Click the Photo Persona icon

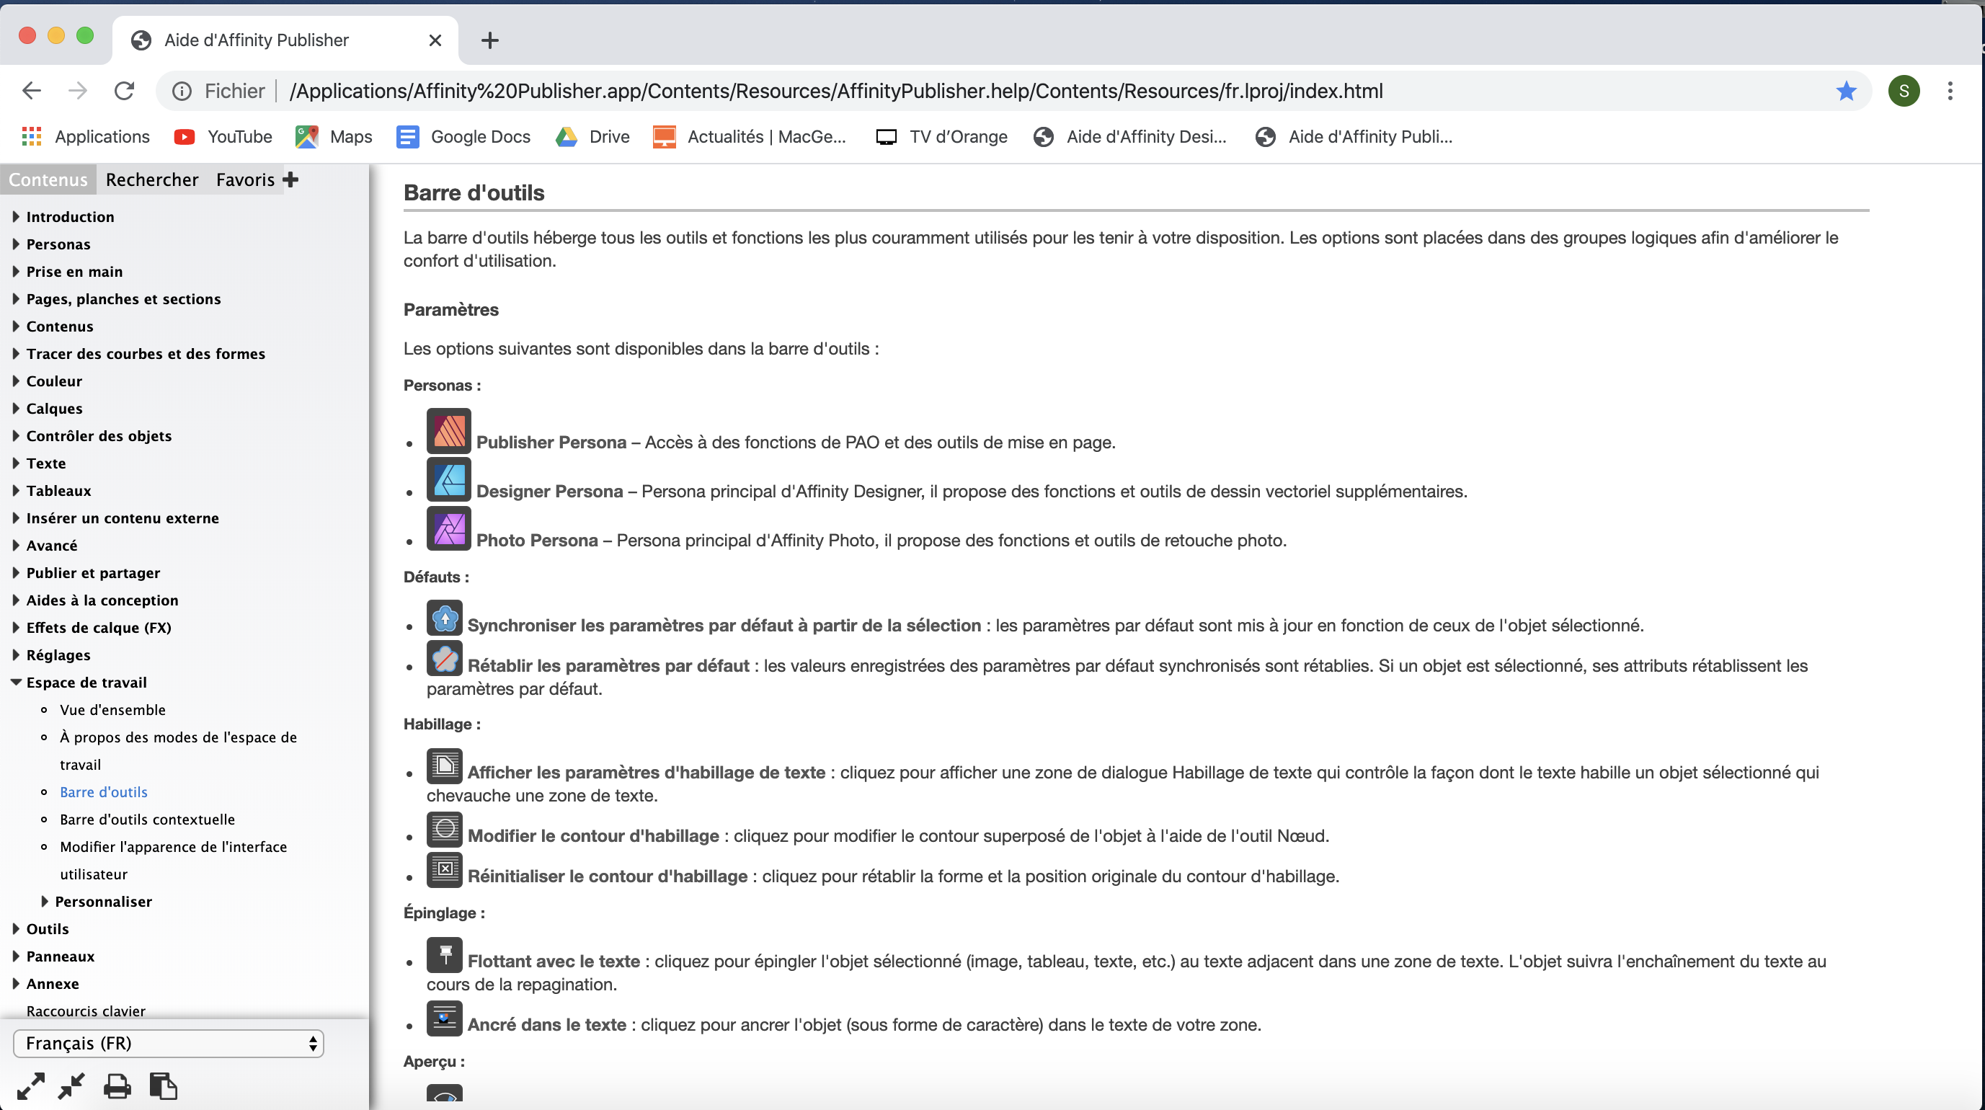(x=448, y=529)
